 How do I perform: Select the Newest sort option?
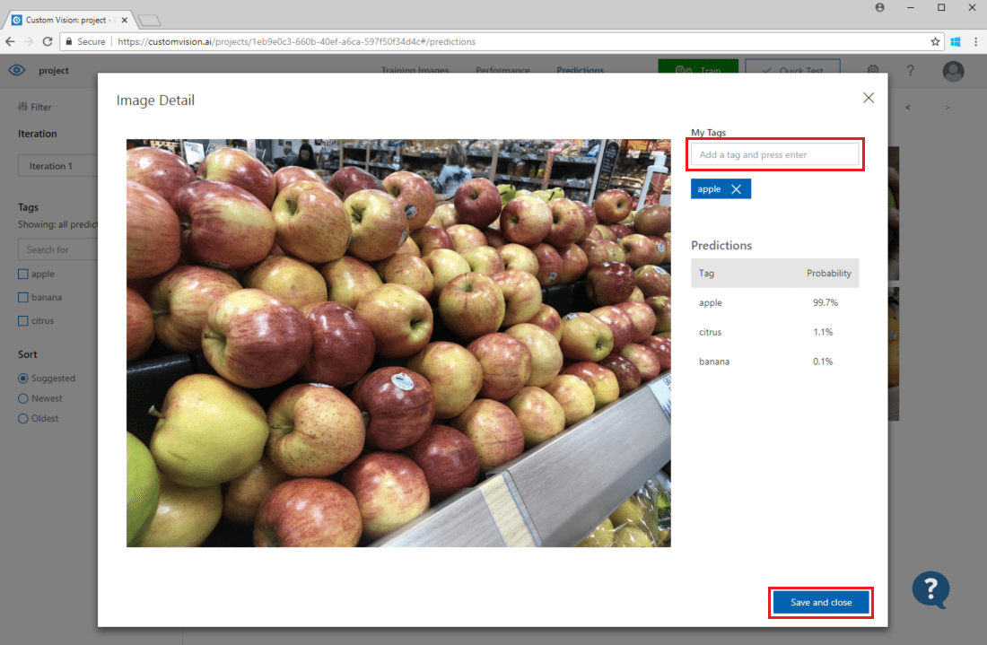point(22,397)
